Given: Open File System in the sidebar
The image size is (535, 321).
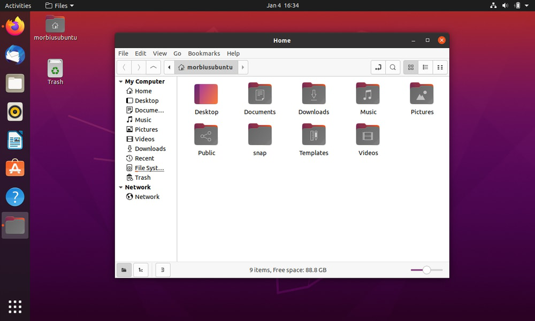Looking at the screenshot, I should [146, 168].
